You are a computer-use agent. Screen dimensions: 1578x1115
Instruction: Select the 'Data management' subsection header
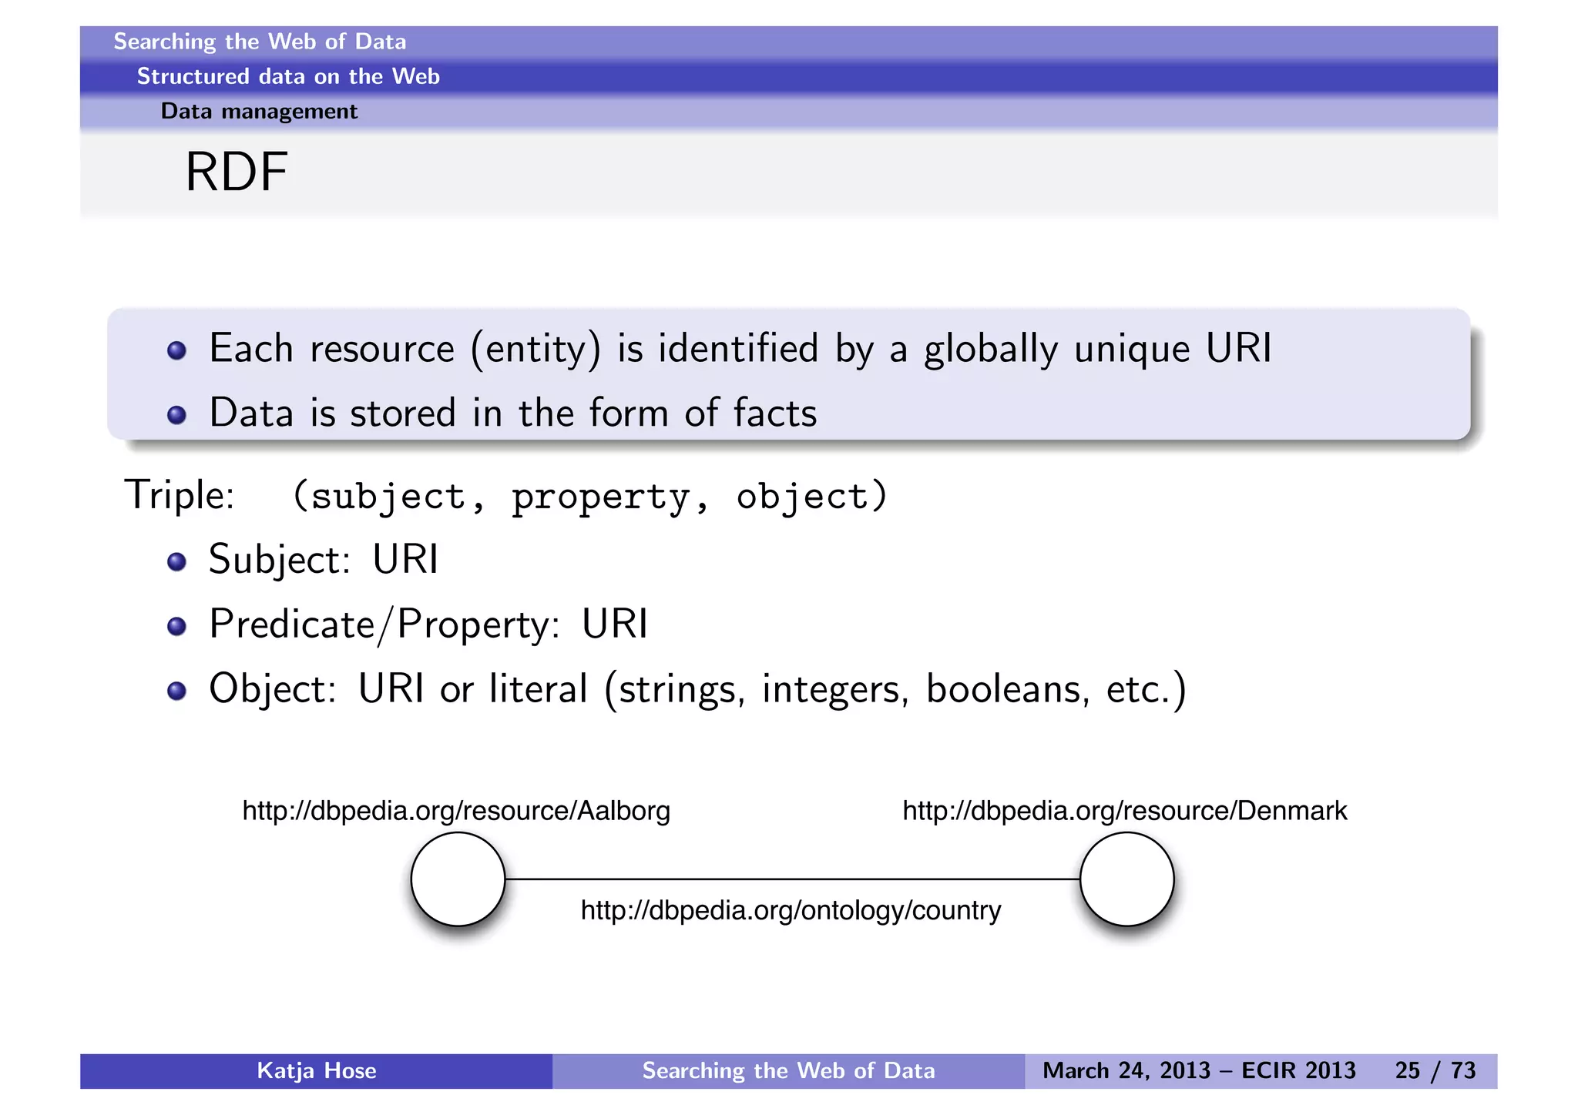pos(259,112)
